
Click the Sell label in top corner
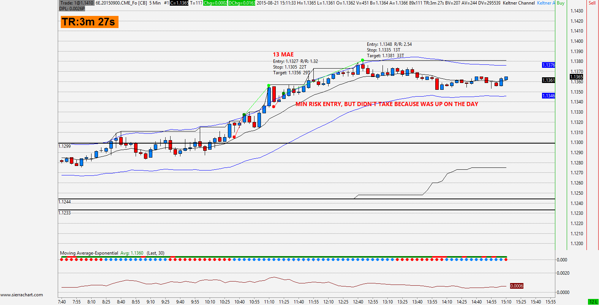click(592, 3)
